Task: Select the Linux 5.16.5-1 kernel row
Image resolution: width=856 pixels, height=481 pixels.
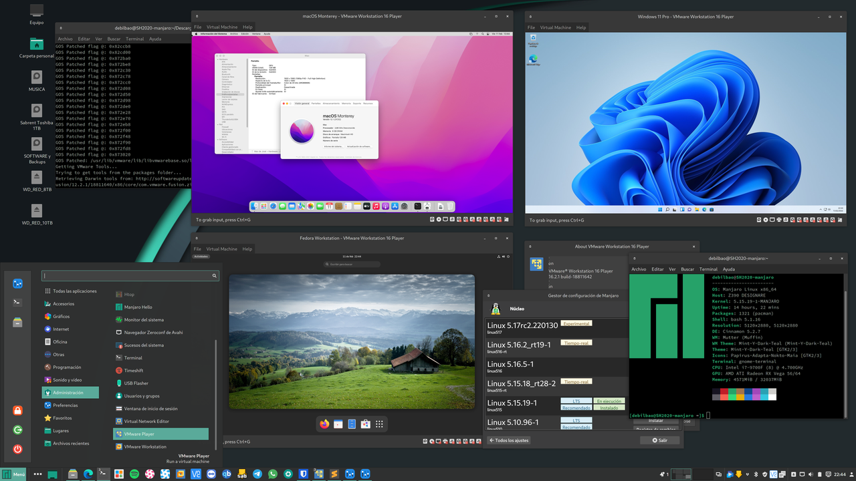Action: [556, 366]
